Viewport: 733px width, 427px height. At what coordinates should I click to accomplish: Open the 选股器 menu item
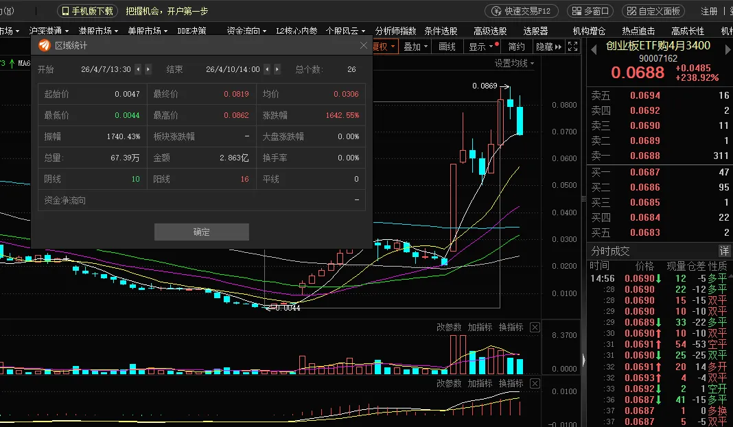(535, 31)
